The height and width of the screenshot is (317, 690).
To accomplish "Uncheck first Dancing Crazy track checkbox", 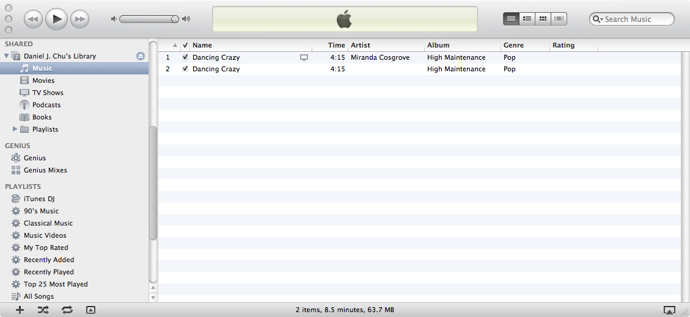I will [185, 57].
